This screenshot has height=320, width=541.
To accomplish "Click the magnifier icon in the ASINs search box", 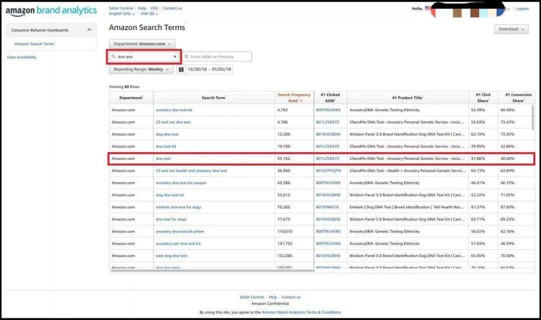I will (x=186, y=57).
